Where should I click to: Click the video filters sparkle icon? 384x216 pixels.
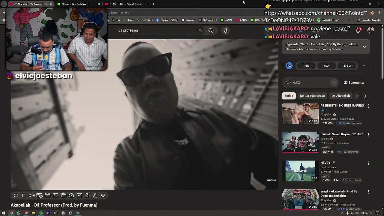coord(79,195)
